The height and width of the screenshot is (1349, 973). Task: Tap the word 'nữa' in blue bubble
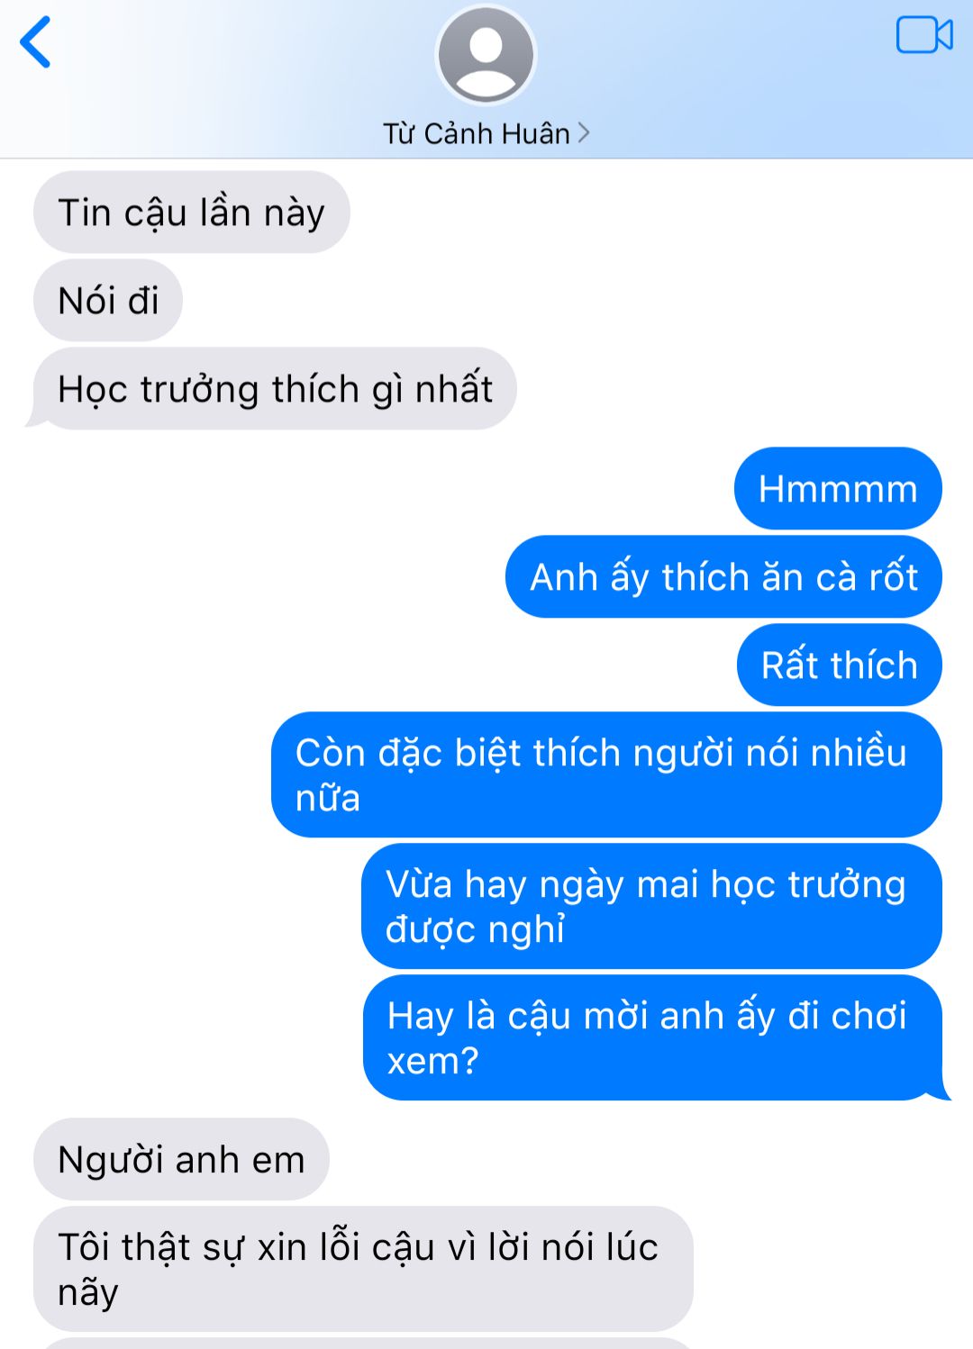pyautogui.click(x=328, y=797)
